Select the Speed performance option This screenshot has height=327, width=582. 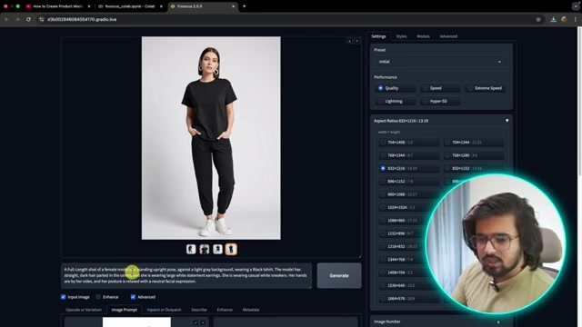click(440, 88)
